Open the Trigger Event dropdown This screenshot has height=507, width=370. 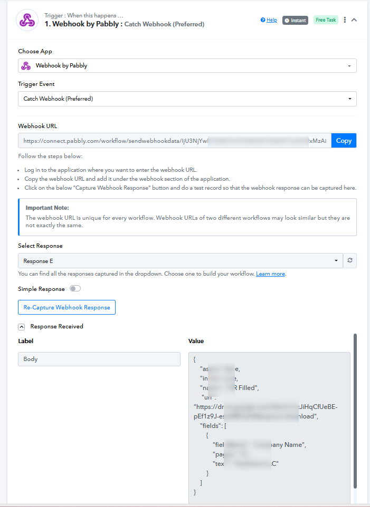(187, 99)
